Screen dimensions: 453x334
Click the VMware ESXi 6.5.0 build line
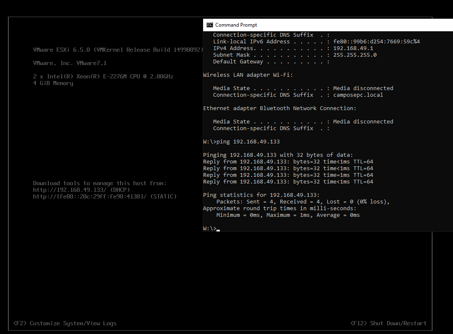(x=118, y=50)
